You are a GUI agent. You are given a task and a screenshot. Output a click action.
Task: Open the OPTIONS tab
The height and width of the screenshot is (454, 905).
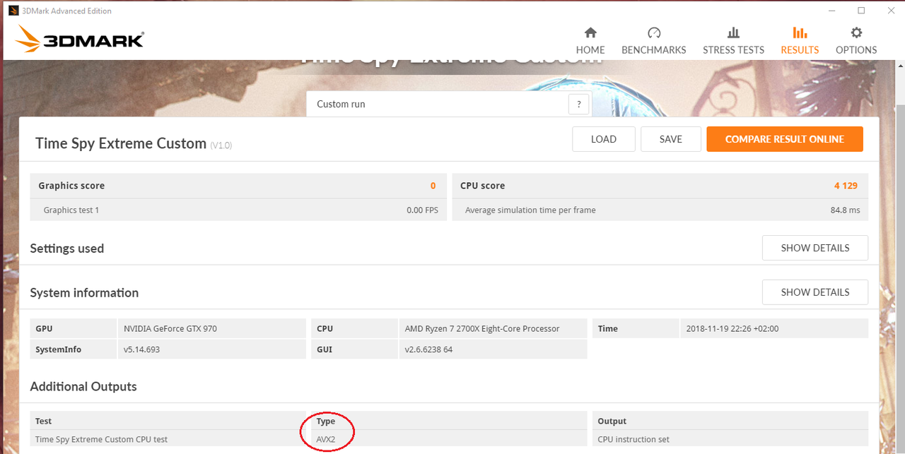pyautogui.click(x=856, y=41)
